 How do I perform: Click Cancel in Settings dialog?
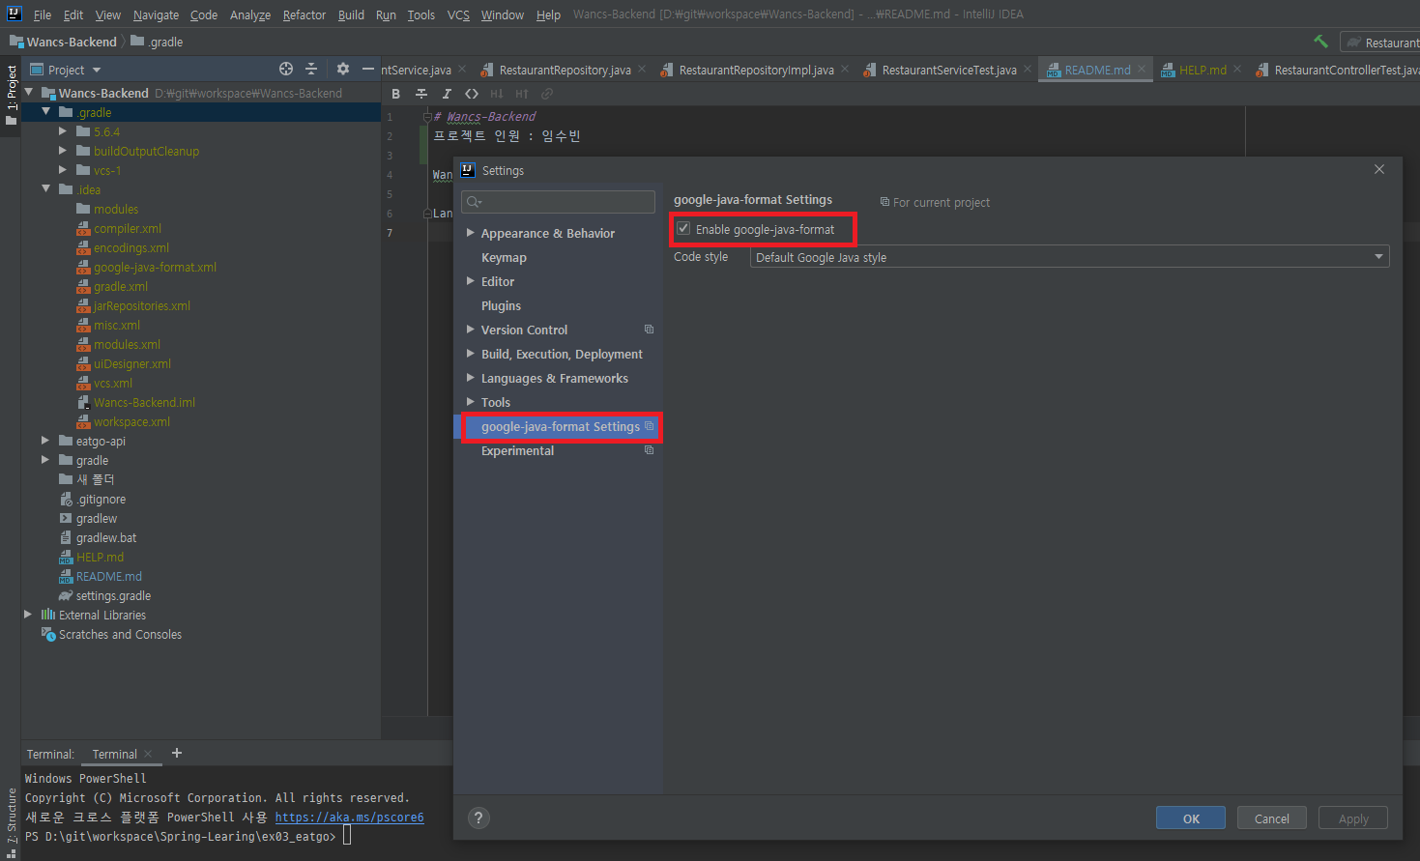pos(1272,818)
